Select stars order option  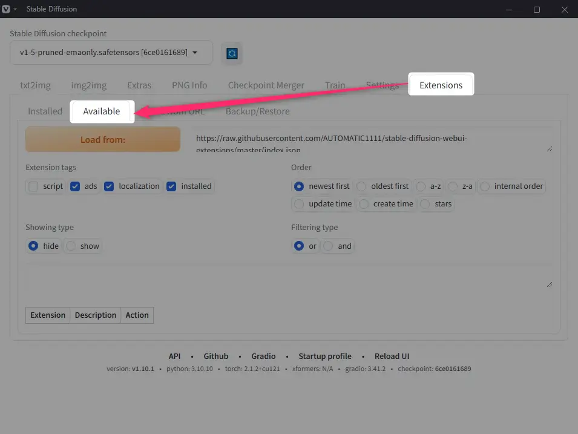tap(425, 203)
